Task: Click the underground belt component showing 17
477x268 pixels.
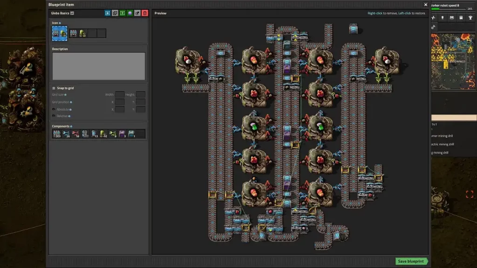Action: [x=85, y=134]
